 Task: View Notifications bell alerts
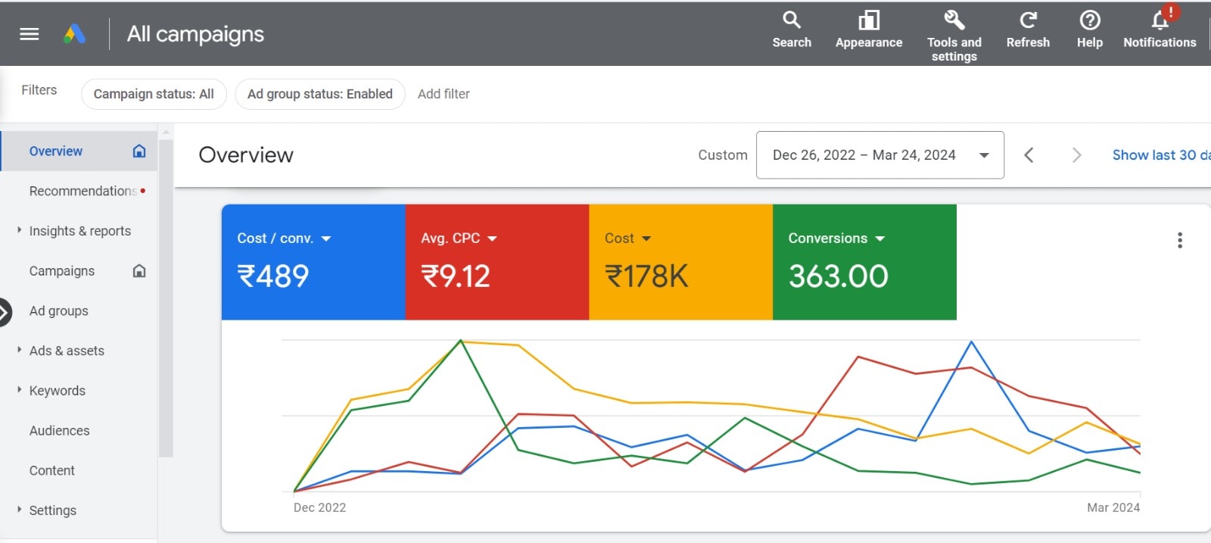click(1159, 30)
